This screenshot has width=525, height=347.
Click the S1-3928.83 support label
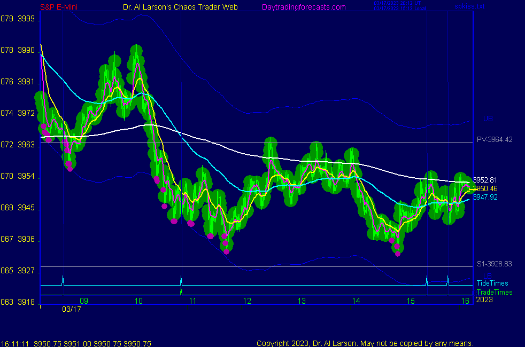(495, 264)
